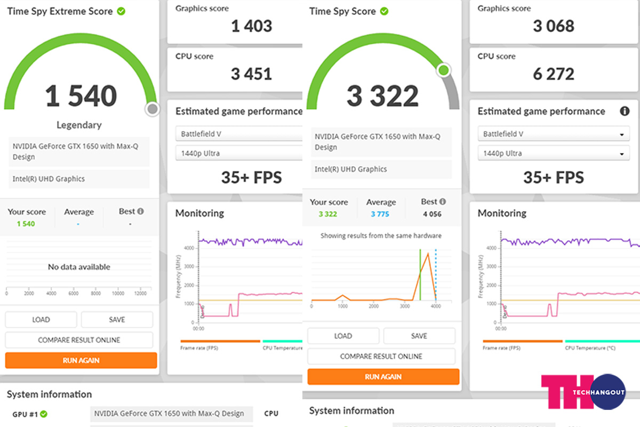The image size is (640, 427).
Task: Click SAVE button under the 3 322 result
Action: [419, 336]
